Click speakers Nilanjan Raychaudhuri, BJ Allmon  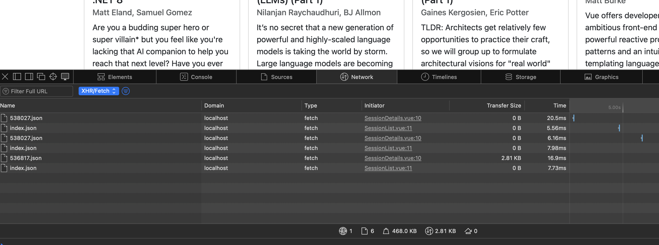point(318,12)
